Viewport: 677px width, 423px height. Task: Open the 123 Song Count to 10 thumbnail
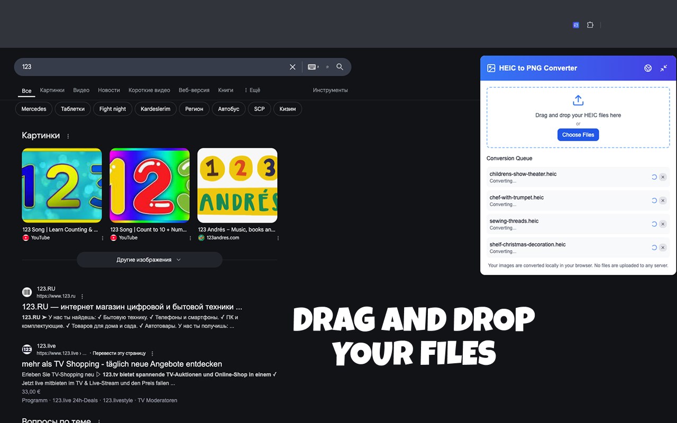coord(150,185)
